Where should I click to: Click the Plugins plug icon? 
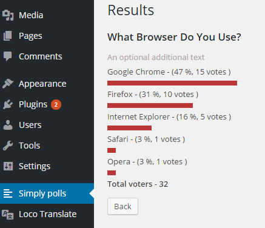[x=8, y=104]
